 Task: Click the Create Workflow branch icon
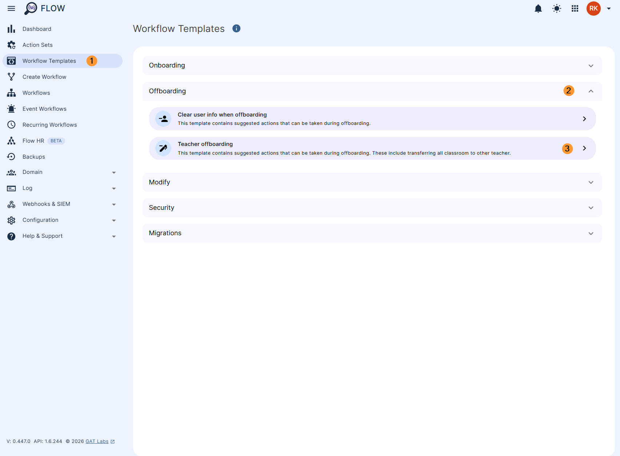click(11, 77)
